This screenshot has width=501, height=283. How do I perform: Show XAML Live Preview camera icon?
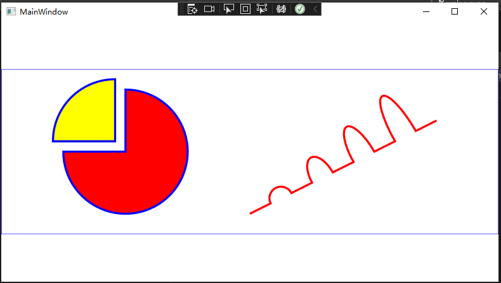[209, 9]
